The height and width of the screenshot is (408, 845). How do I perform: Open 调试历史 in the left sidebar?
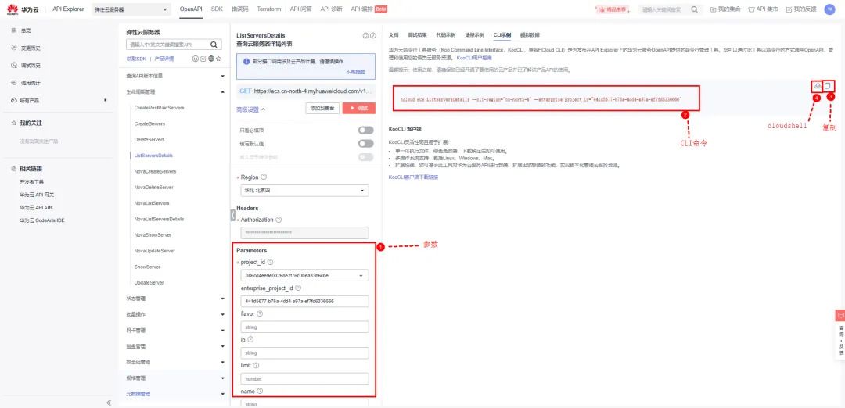[31, 66]
